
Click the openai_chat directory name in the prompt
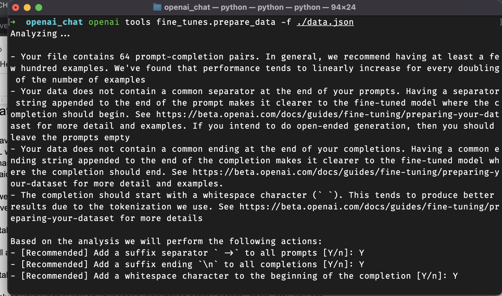[x=54, y=22]
